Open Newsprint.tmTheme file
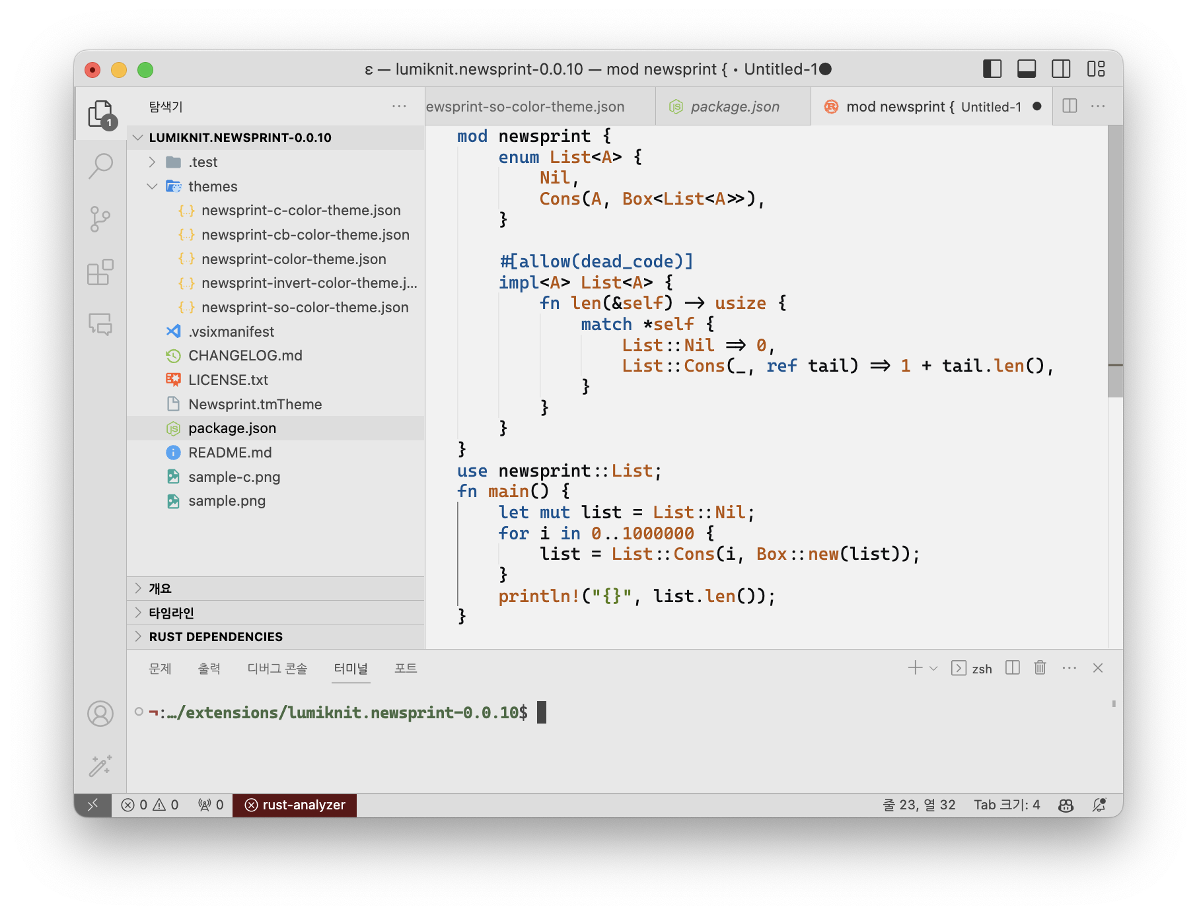The height and width of the screenshot is (915, 1197). (x=275, y=404)
